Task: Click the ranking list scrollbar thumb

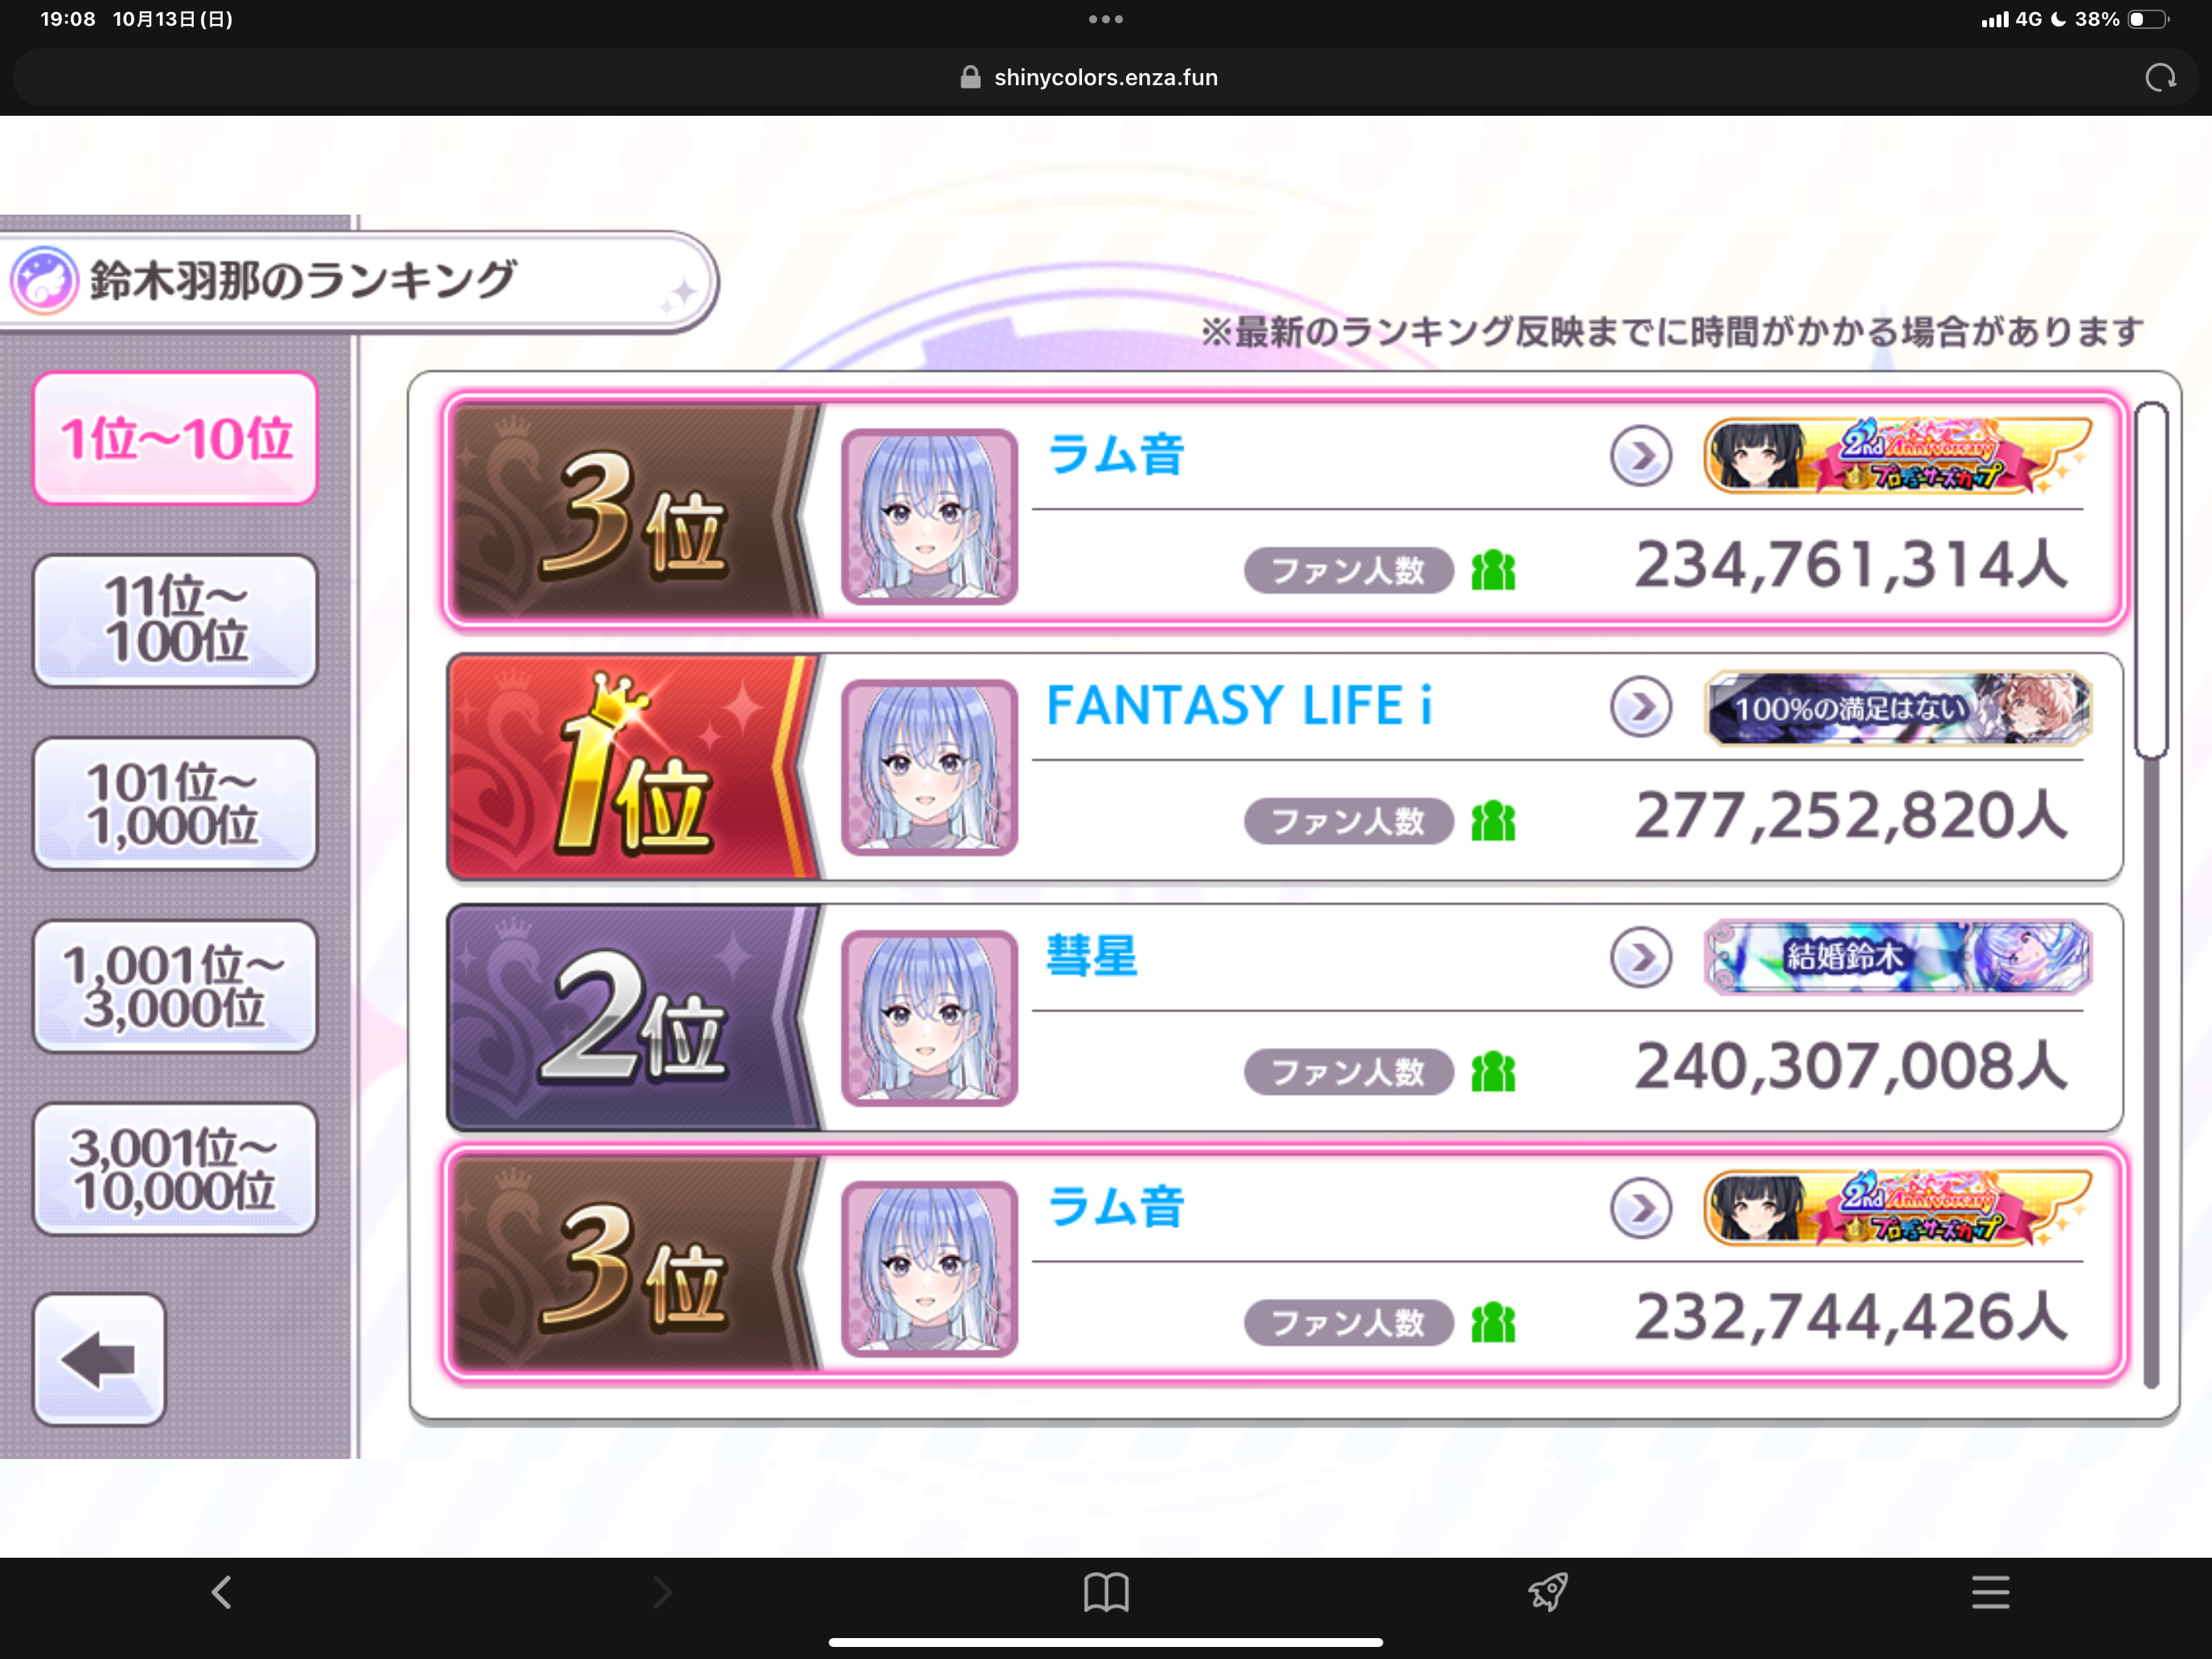Action: [x=2150, y=580]
